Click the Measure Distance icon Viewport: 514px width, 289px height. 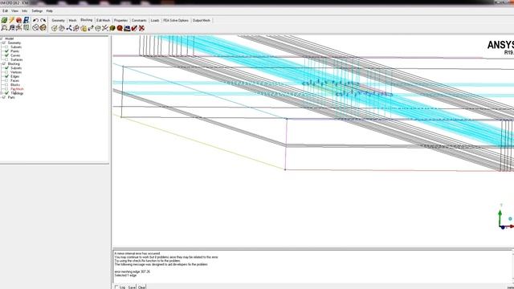click(x=18, y=28)
